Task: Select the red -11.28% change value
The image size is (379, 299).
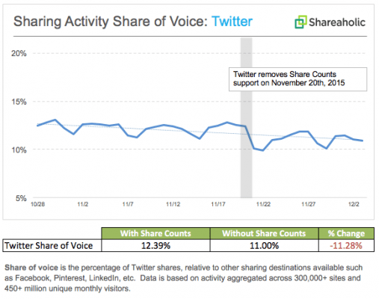Action: [346, 246]
